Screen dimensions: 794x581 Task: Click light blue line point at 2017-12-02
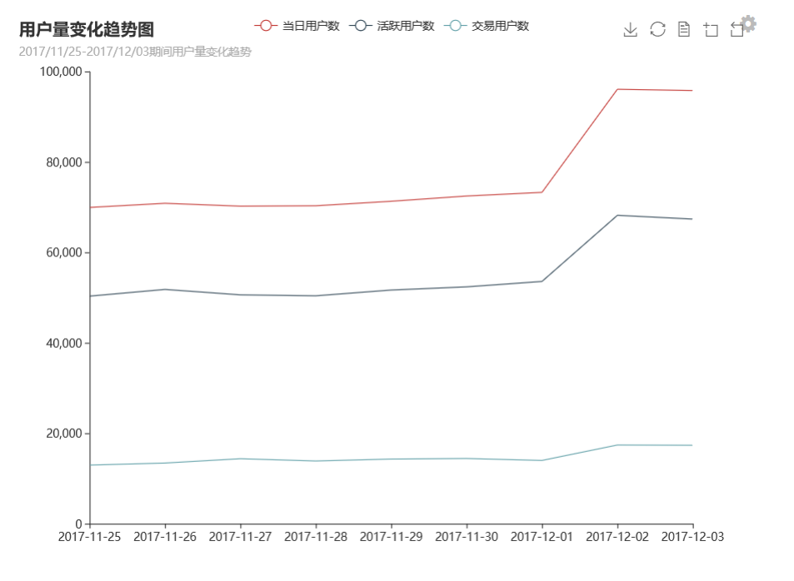[617, 444]
